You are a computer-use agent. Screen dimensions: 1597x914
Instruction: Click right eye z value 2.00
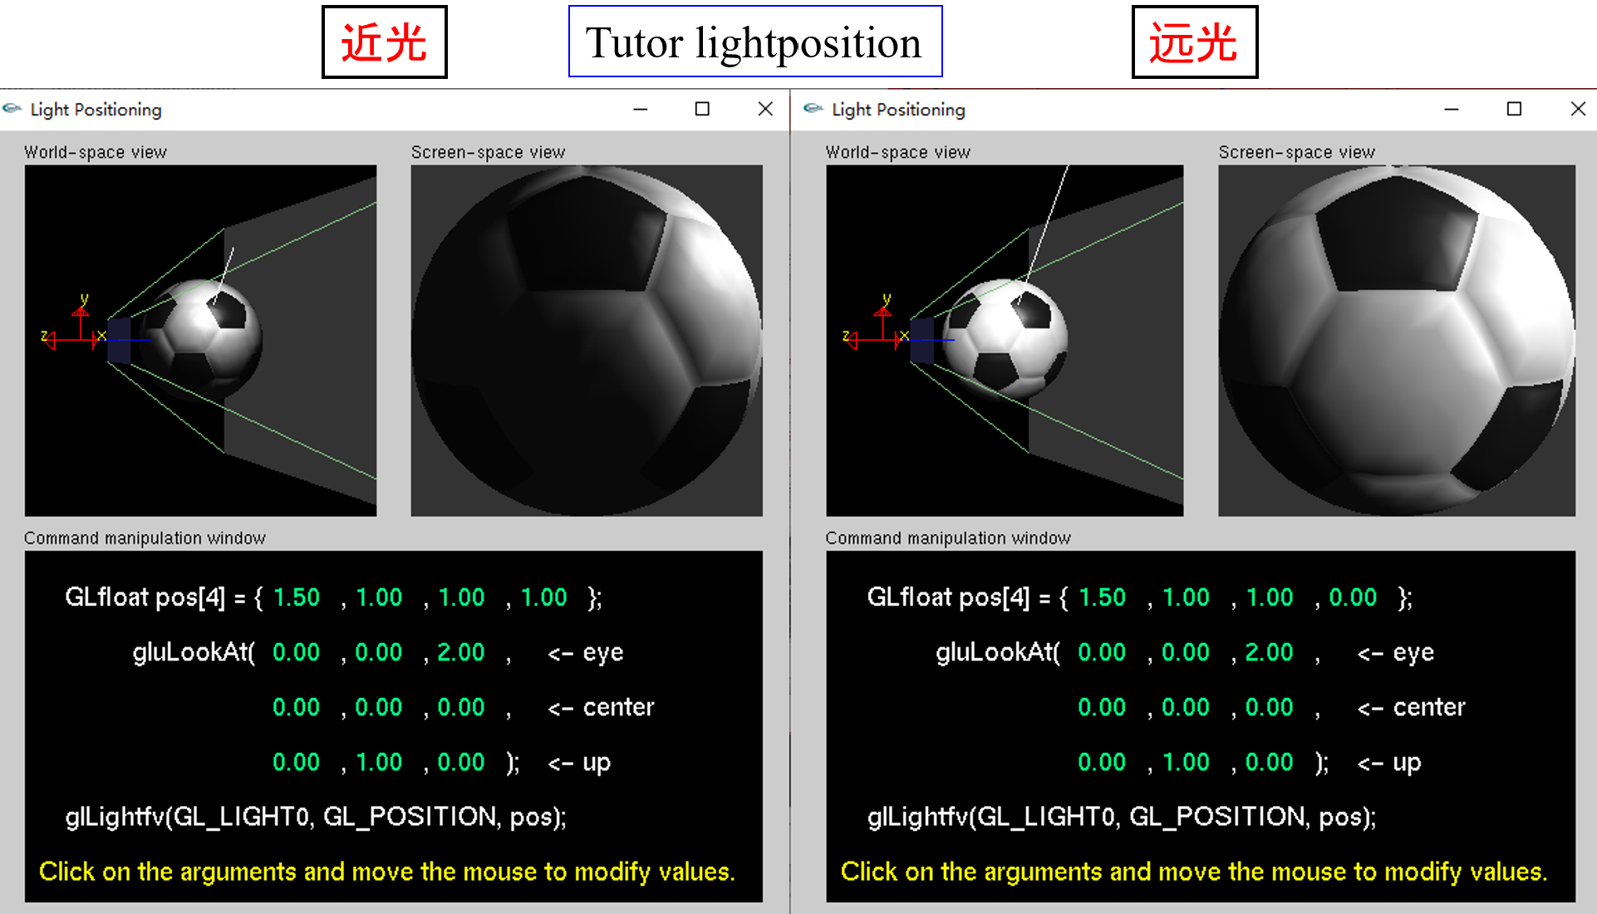pos(1269,652)
